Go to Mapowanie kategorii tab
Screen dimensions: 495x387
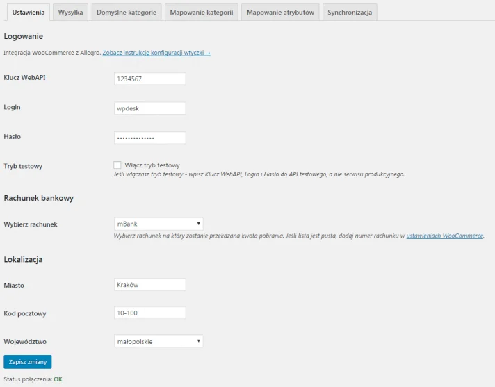coord(202,13)
